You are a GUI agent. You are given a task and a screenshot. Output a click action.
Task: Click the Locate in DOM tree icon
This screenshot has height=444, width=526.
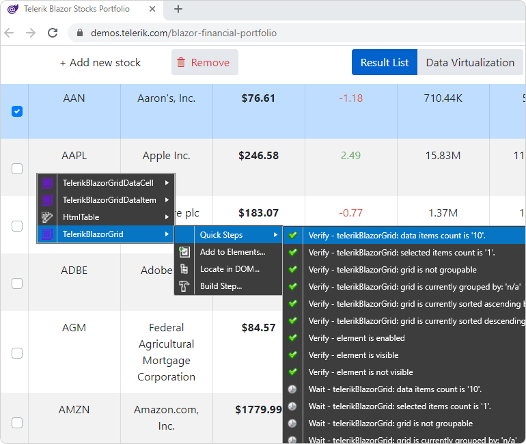point(184,269)
